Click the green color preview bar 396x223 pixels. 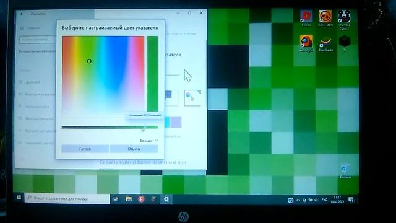[x=153, y=74]
